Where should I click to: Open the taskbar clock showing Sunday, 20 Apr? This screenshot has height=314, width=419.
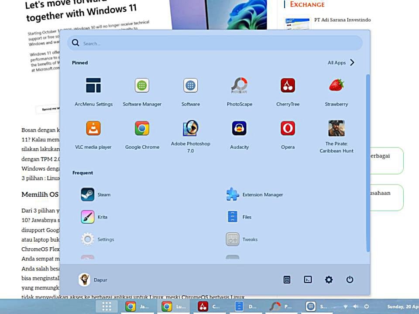[403, 307]
